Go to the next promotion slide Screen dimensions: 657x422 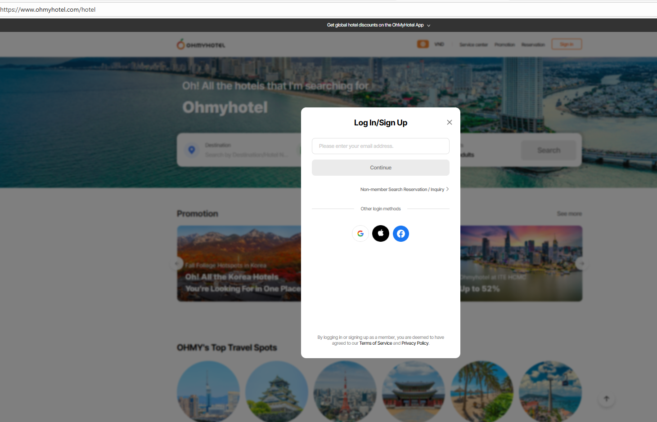[582, 263]
